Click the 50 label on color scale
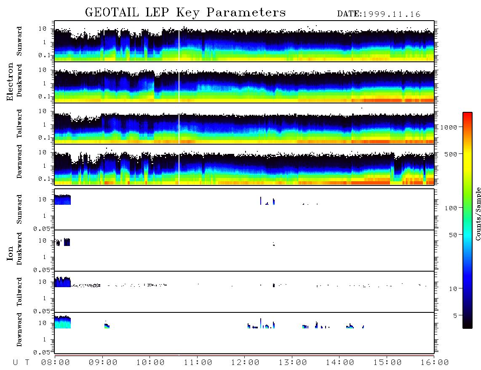Viewport: 481px width, 370px height. click(453, 235)
